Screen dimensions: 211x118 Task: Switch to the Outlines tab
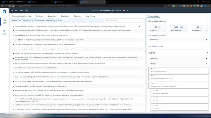pyautogui.click(x=40, y=16)
